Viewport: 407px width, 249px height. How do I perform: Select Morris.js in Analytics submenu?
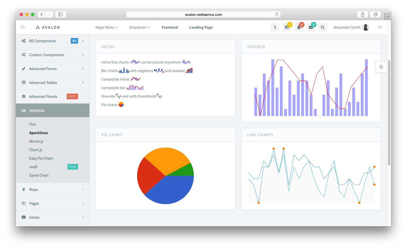click(x=36, y=141)
